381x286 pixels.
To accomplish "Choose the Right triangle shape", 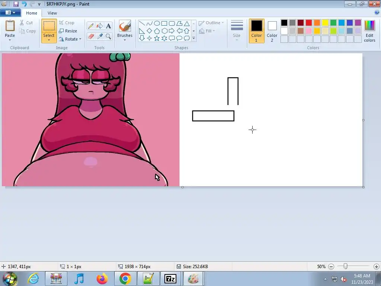I will click(142, 31).
